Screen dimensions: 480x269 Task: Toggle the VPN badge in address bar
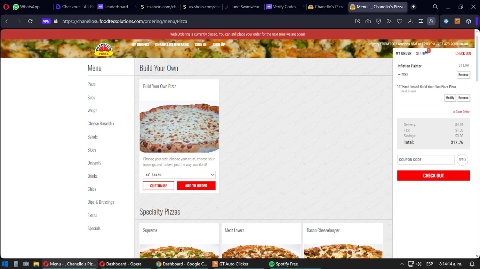click(x=46, y=21)
